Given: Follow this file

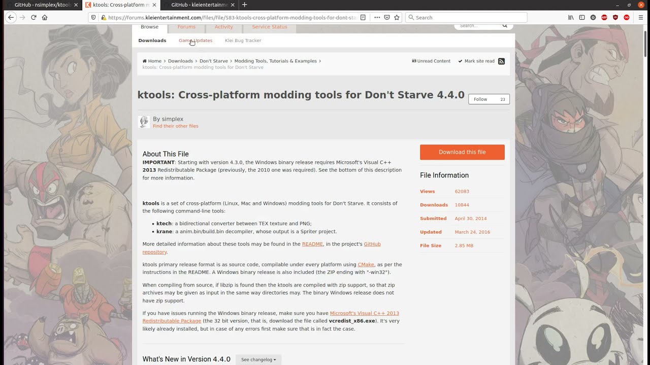Looking at the screenshot, I should click(480, 99).
